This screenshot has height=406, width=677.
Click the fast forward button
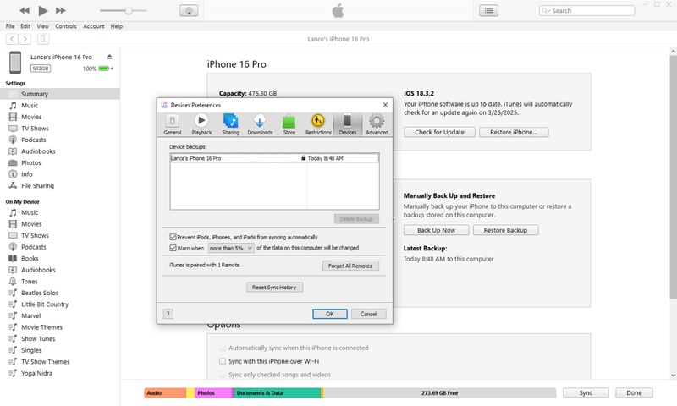[61, 10]
